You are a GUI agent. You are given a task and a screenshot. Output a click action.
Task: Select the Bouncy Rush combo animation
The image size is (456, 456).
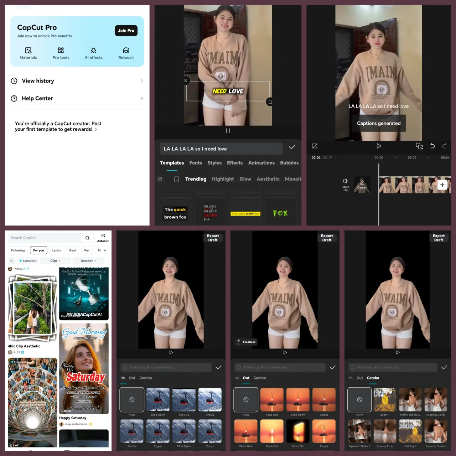click(x=385, y=434)
